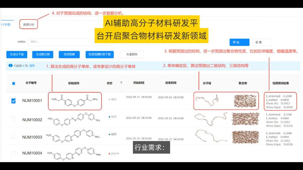This screenshot has height=170, width=303.
Task: Click the start time in NUM10003 row
Action: (x=139, y=139)
